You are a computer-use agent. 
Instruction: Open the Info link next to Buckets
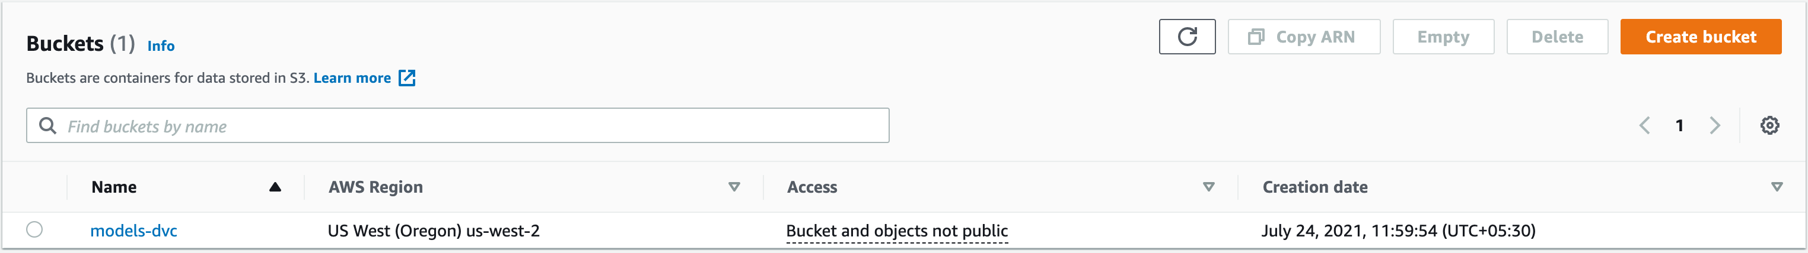coord(161,46)
